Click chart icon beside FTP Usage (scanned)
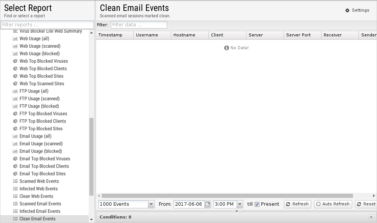377x223 pixels. [x=15, y=98]
